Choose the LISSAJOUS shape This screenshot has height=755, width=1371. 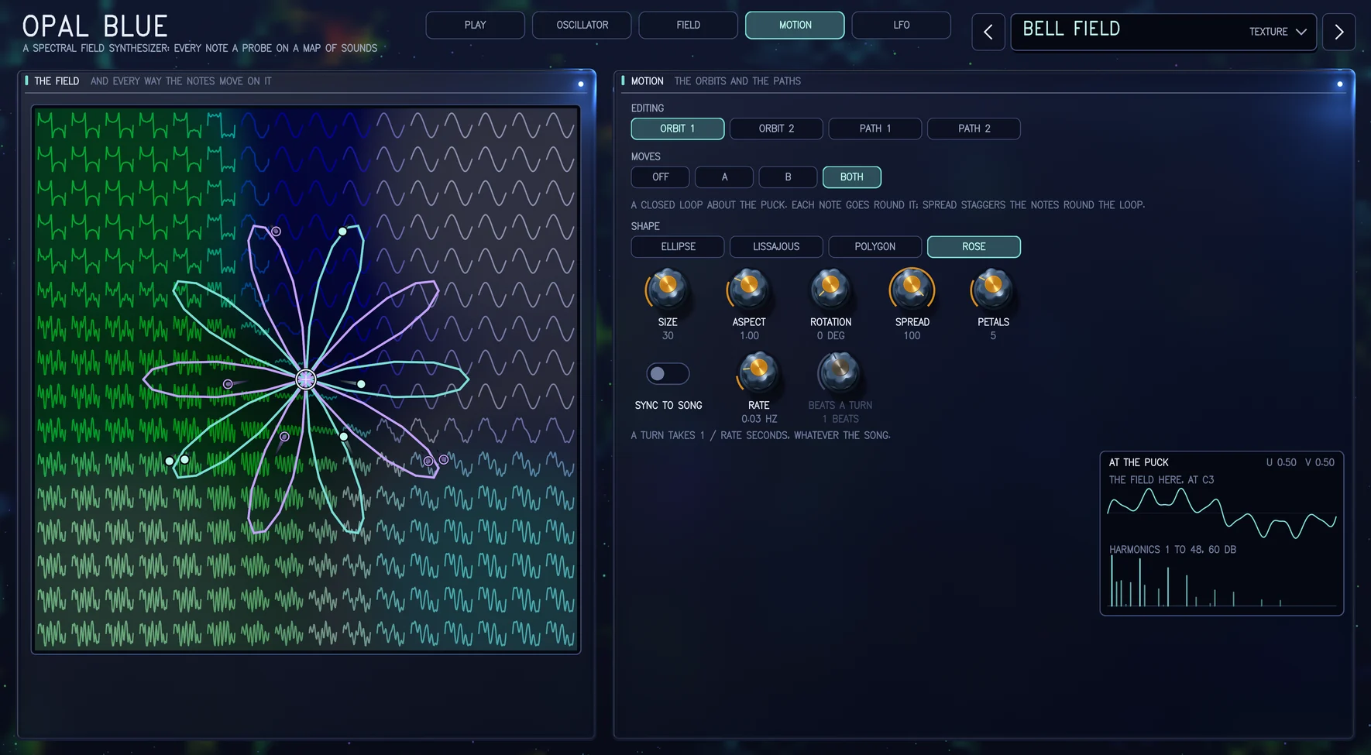click(x=776, y=247)
